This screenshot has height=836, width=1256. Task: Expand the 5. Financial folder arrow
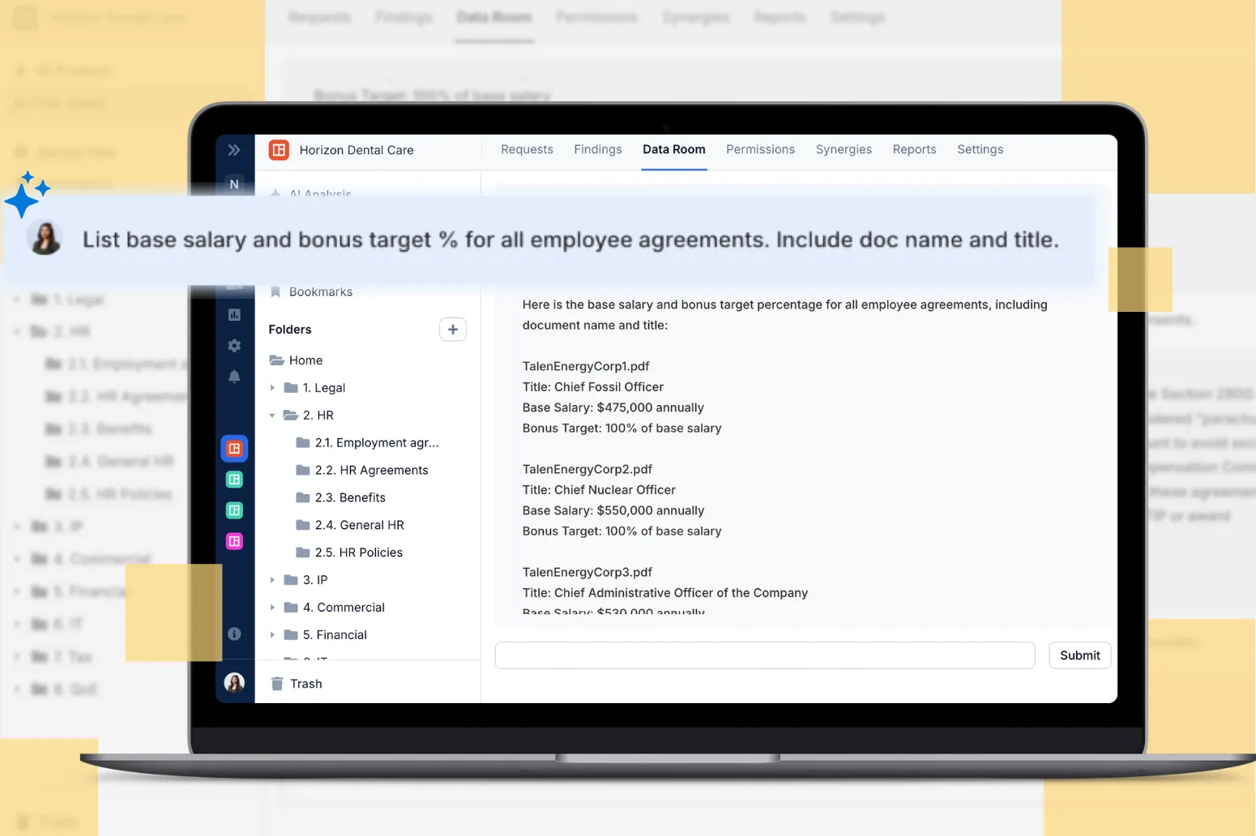point(272,635)
